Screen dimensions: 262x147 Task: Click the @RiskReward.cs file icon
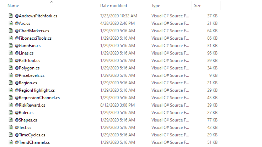[x=11, y=105]
